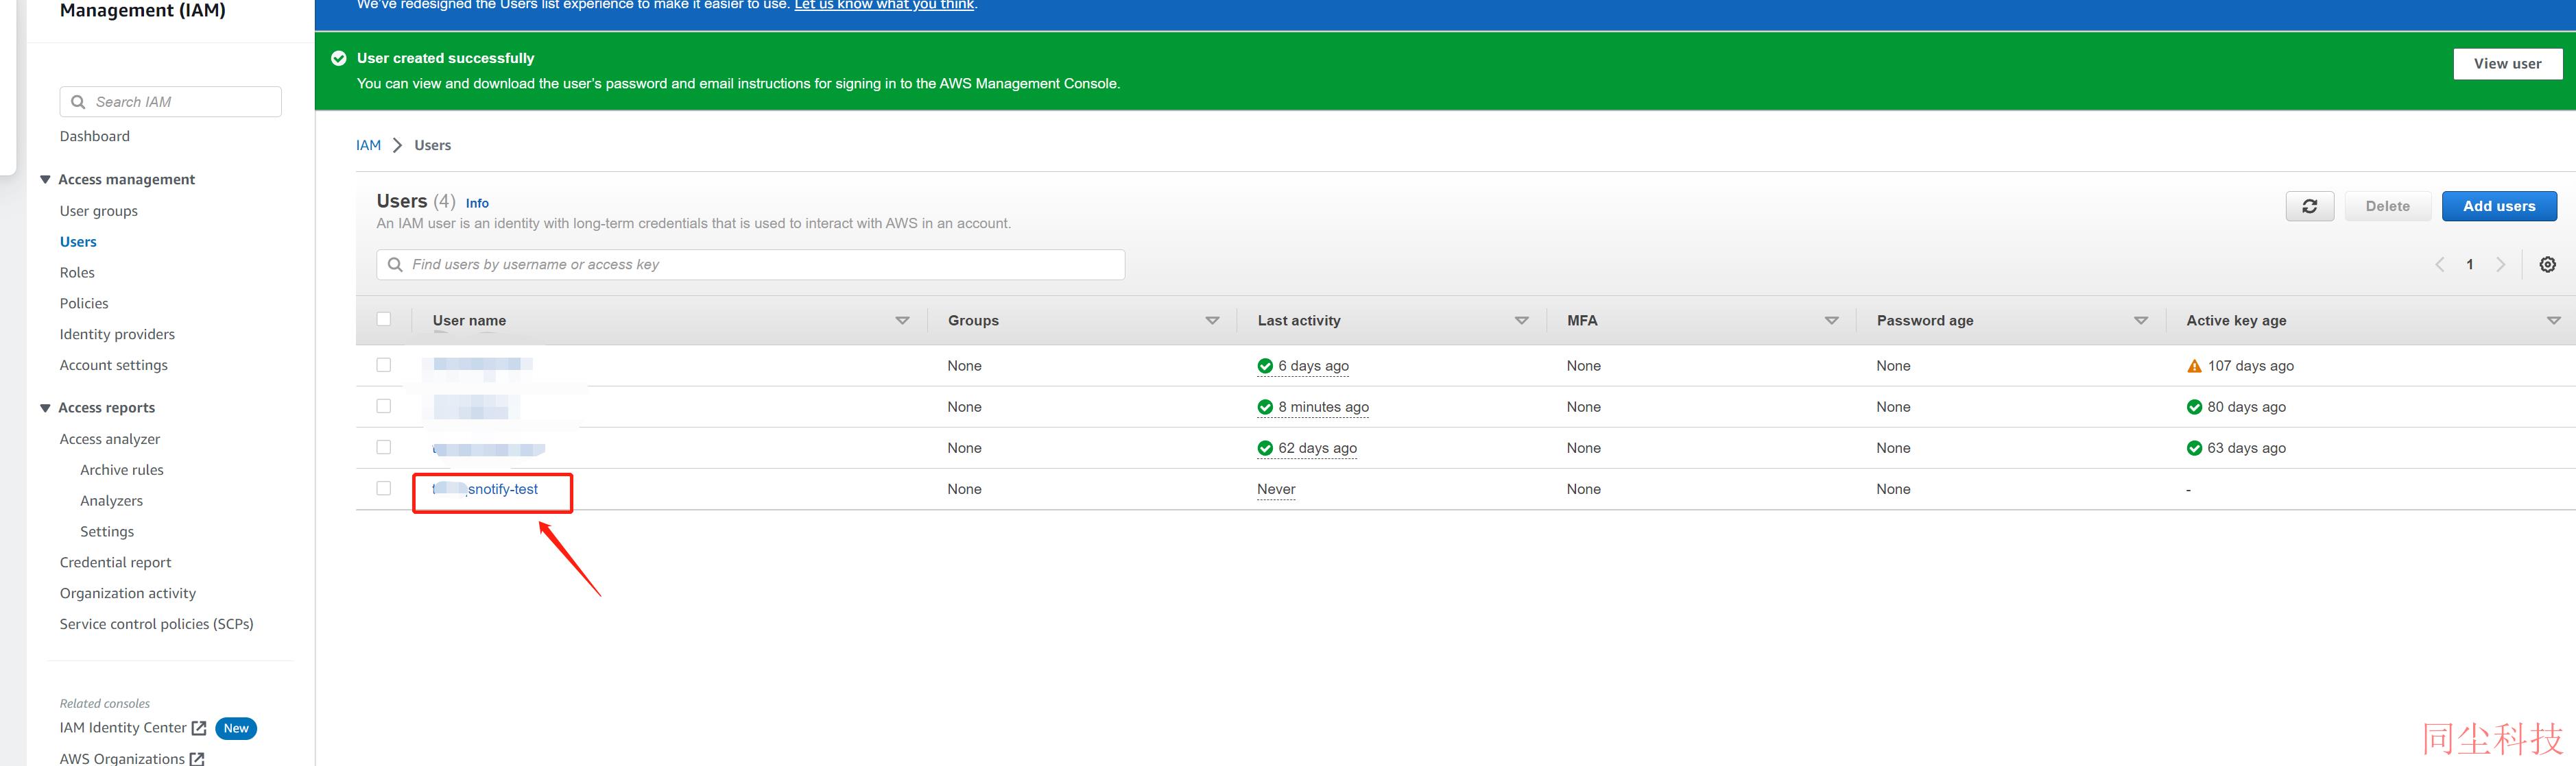2576x766 pixels.
Task: Click the green checkmark icon beside 80 days ago
Action: pyautogui.click(x=2194, y=406)
